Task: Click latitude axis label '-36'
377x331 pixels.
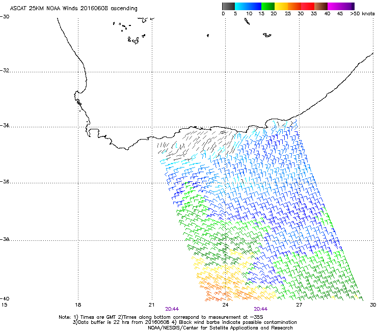Action: [x=5, y=181]
